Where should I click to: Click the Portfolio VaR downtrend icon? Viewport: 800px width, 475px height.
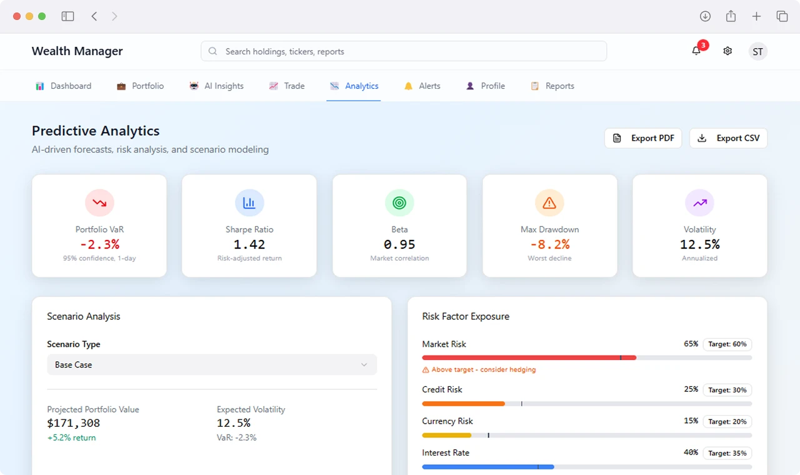99,202
